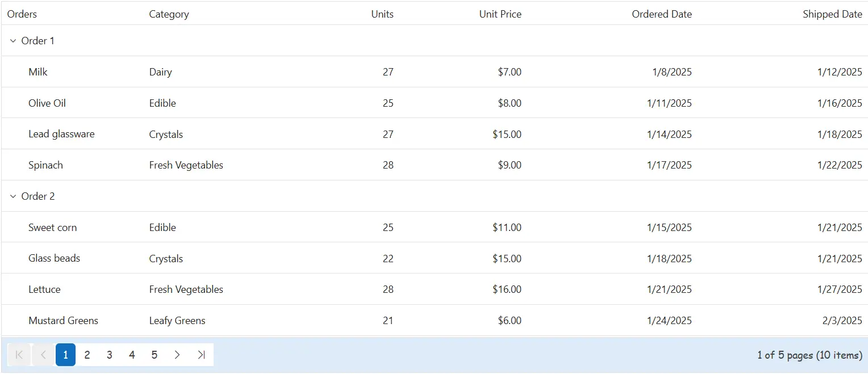
Task: Sort by the Category column header
Action: 169,14
